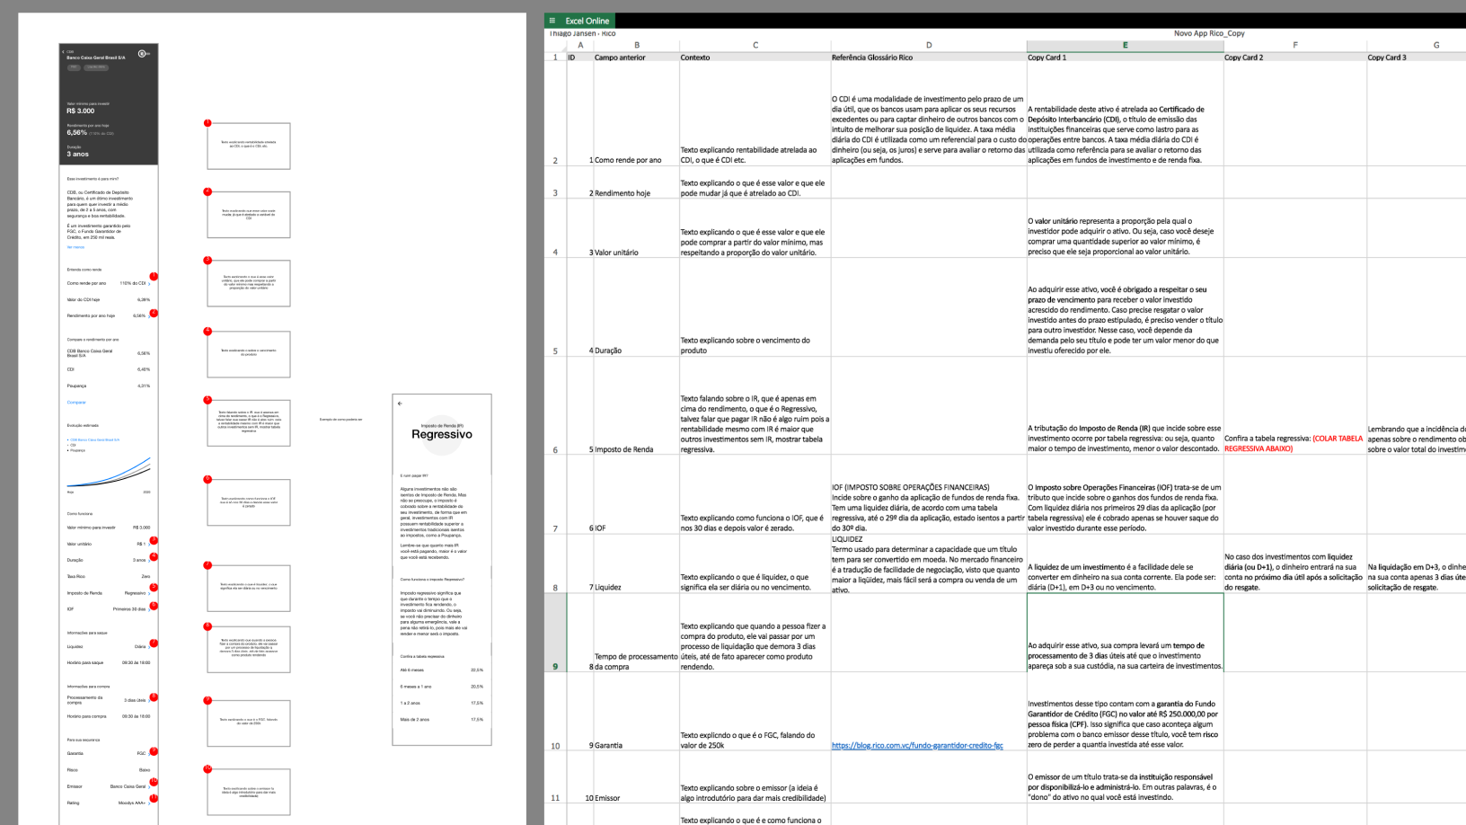1466x825 pixels.
Task: Expand the 'Como rende por ano' mockup row chevron
Action: point(150,284)
